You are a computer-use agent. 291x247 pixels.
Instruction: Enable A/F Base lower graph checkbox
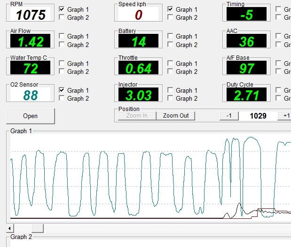278,71
